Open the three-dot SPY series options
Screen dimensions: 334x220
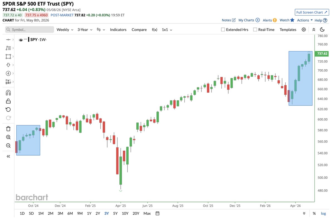pos(26,40)
